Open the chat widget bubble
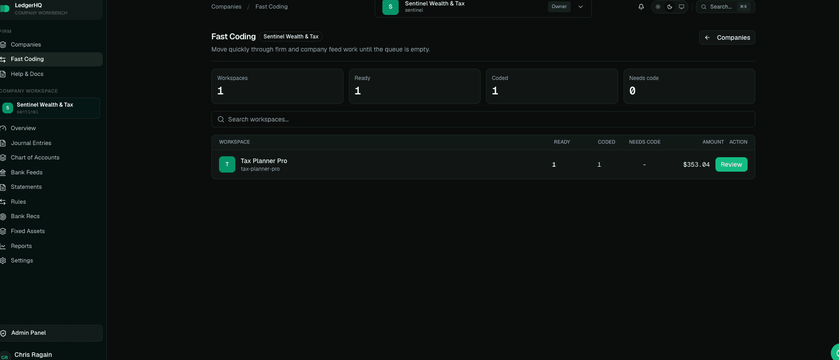839x360 pixels. [x=835, y=353]
